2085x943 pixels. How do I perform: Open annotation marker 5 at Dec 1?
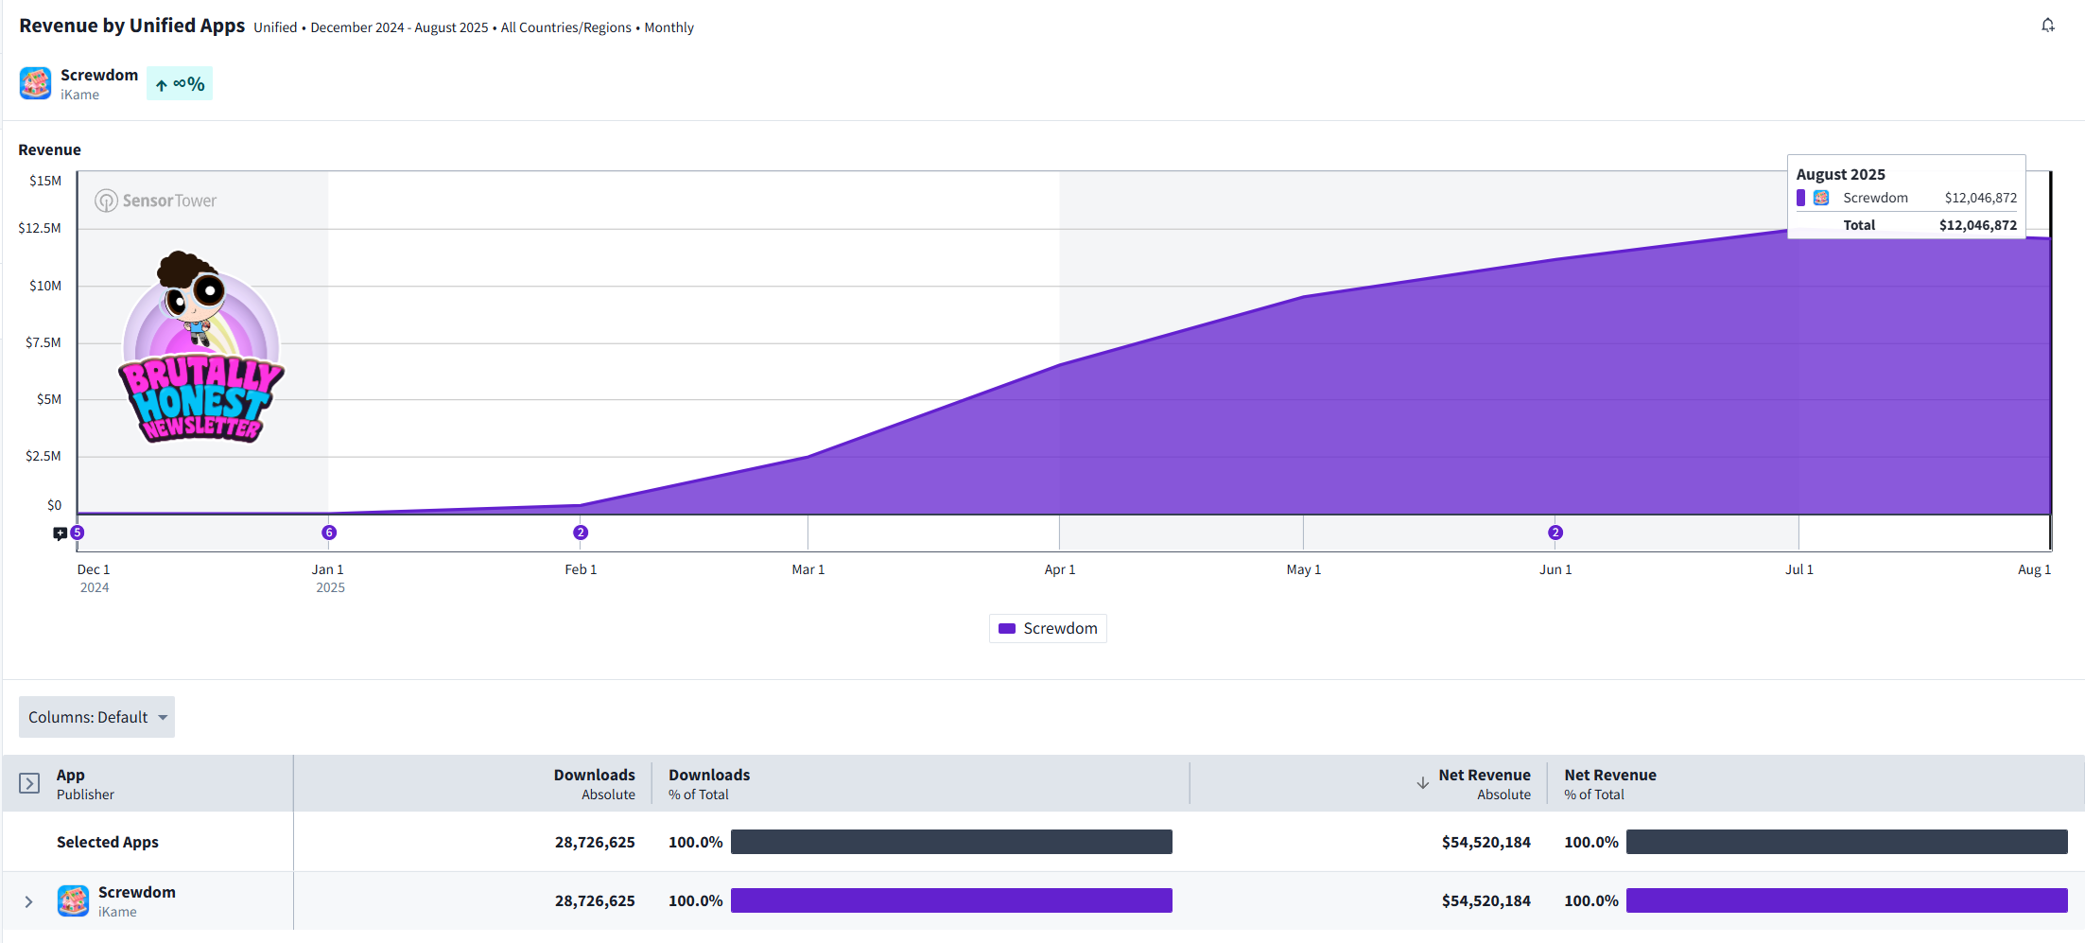tap(78, 533)
